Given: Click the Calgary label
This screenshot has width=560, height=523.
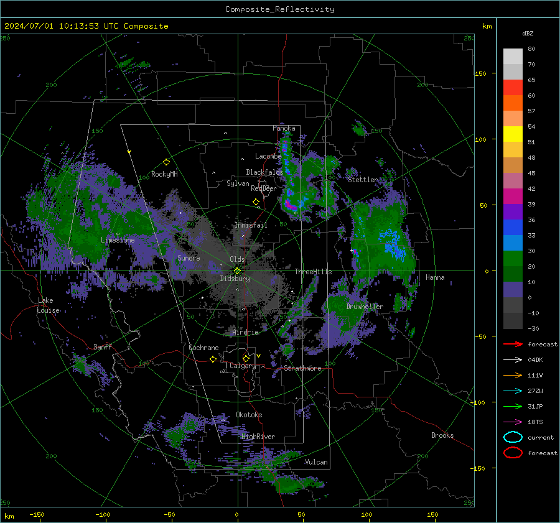Looking at the screenshot, I should (x=243, y=366).
